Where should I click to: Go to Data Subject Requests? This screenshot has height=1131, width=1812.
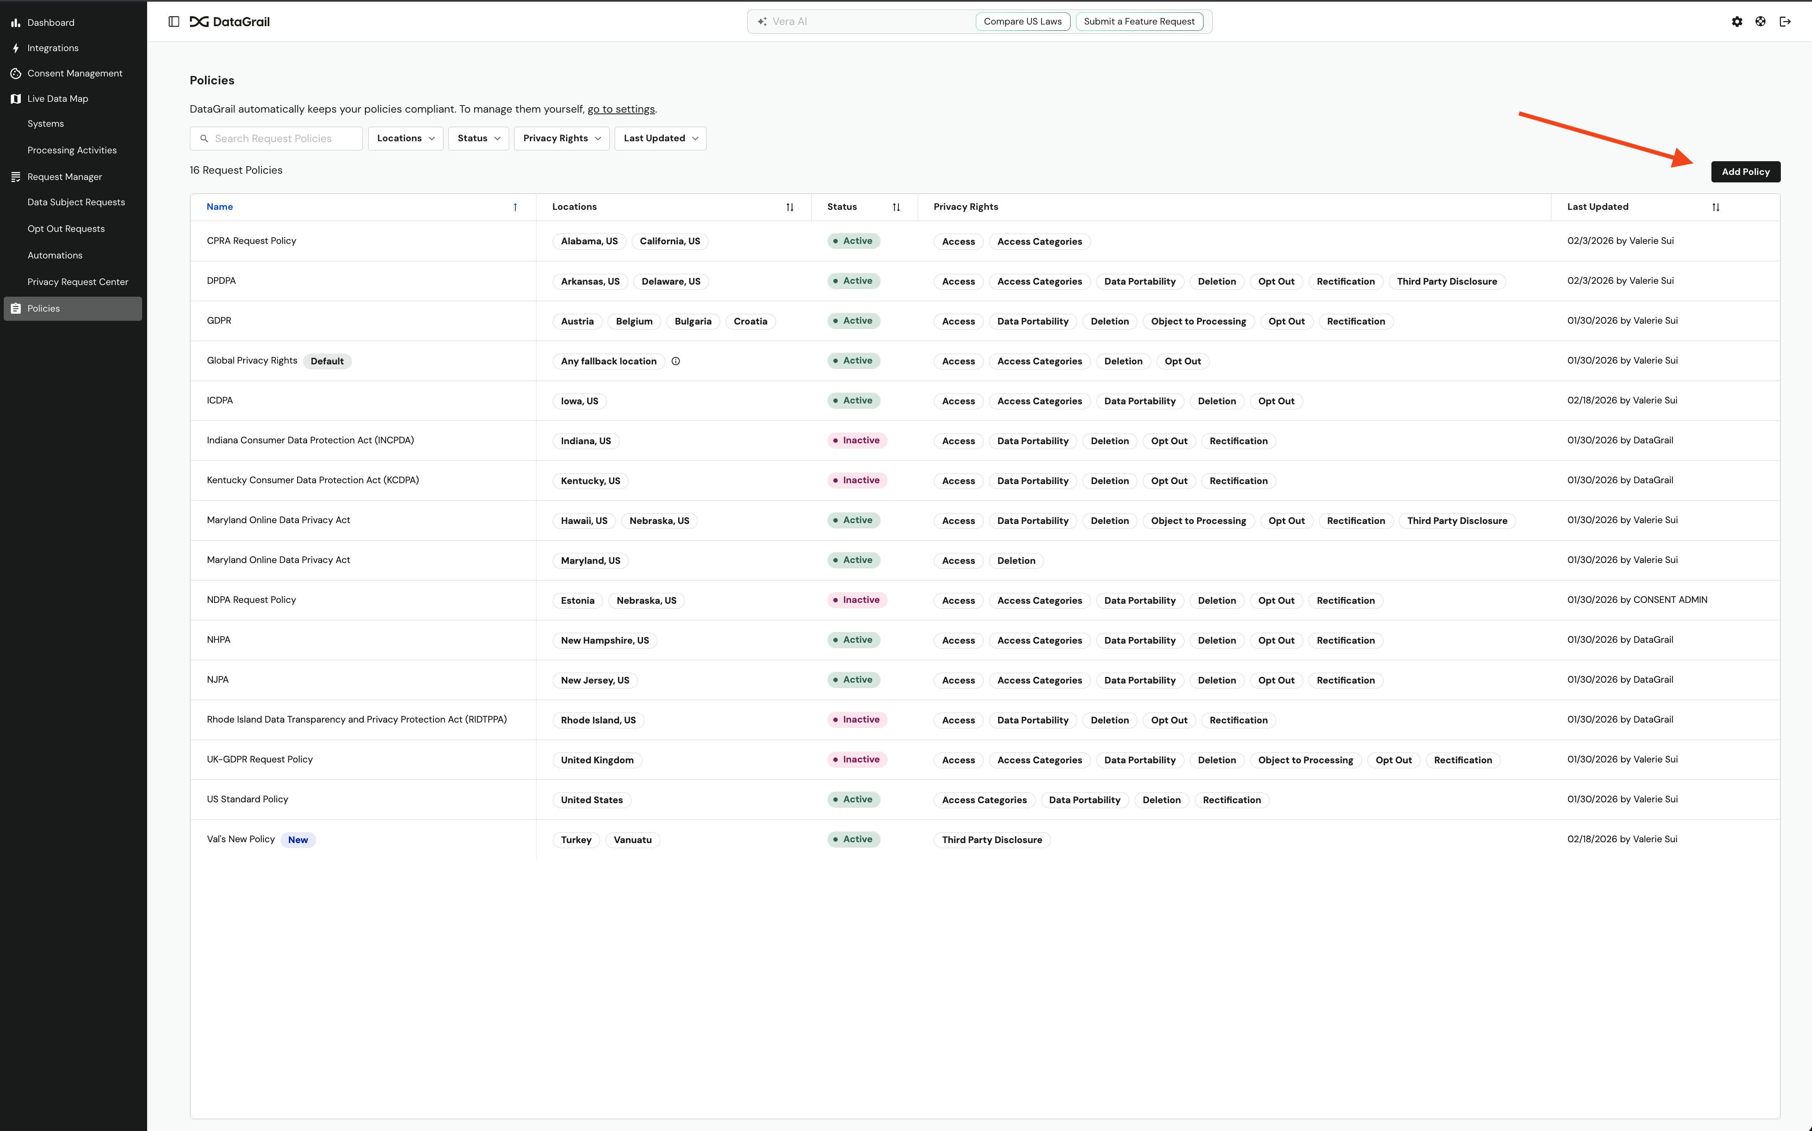tap(76, 202)
